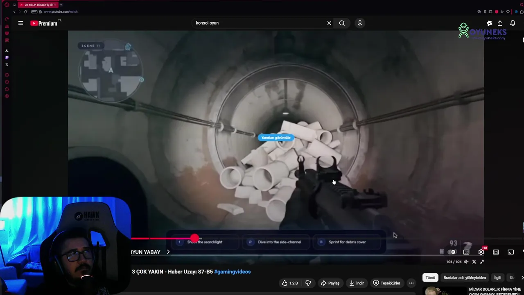This screenshot has width=524, height=295.
Task: Start voice search with the microphone
Action: 360,23
